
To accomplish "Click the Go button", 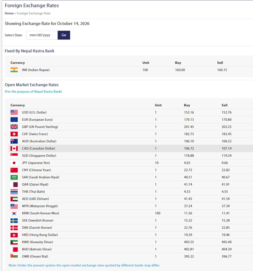I will click(x=64, y=35).
